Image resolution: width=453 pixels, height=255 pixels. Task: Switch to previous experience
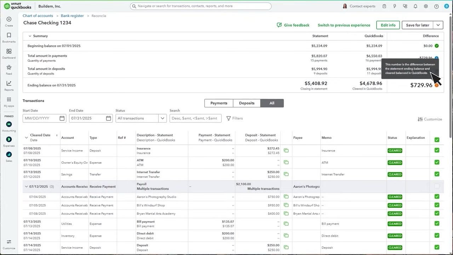point(344,25)
